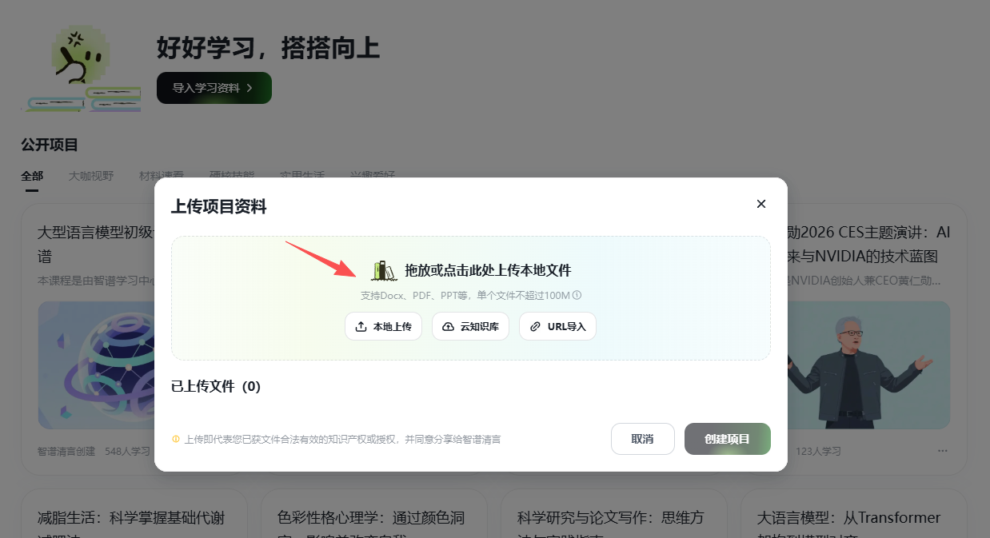Open the globe thumbnail of the 大型语言模型 course
Screen dimensions: 990x538
96,365
